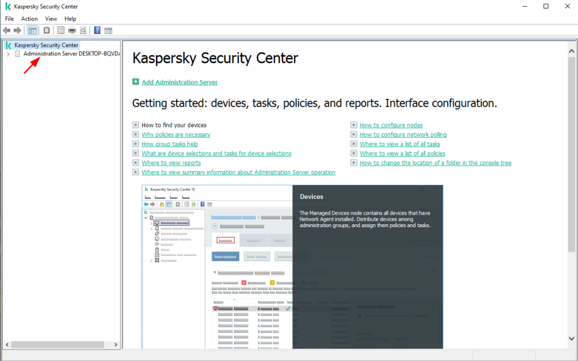Click the console tree horizontal scrollbar
Screen dimensions: 578x361
(56, 345)
